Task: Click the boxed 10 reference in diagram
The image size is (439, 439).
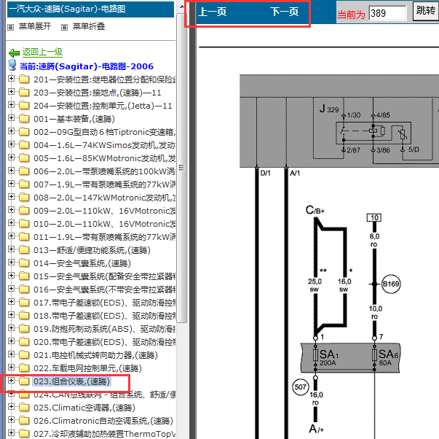Action: pos(374,217)
